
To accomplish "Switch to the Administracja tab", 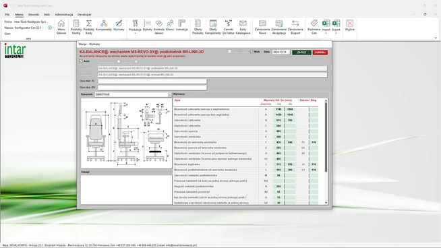I will tap(63, 15).
